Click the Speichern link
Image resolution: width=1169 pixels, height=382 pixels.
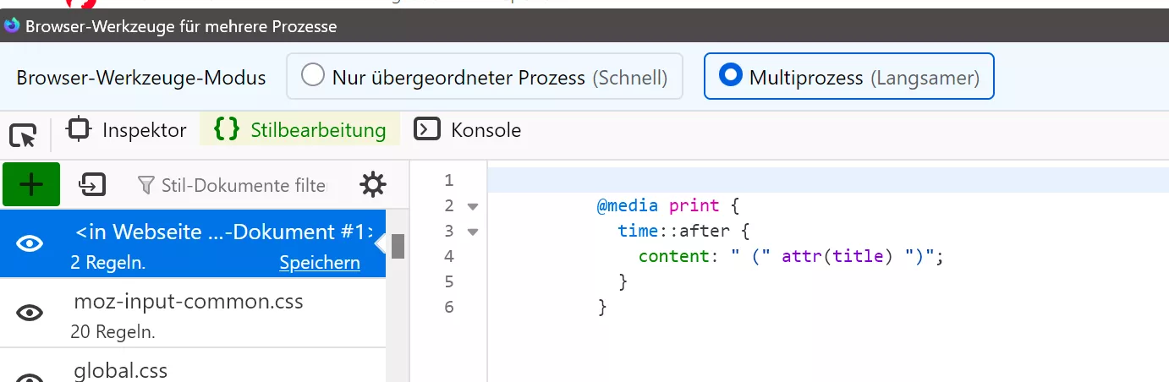click(320, 263)
